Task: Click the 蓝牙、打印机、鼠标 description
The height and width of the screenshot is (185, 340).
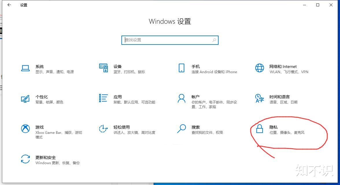Action: 129,72
